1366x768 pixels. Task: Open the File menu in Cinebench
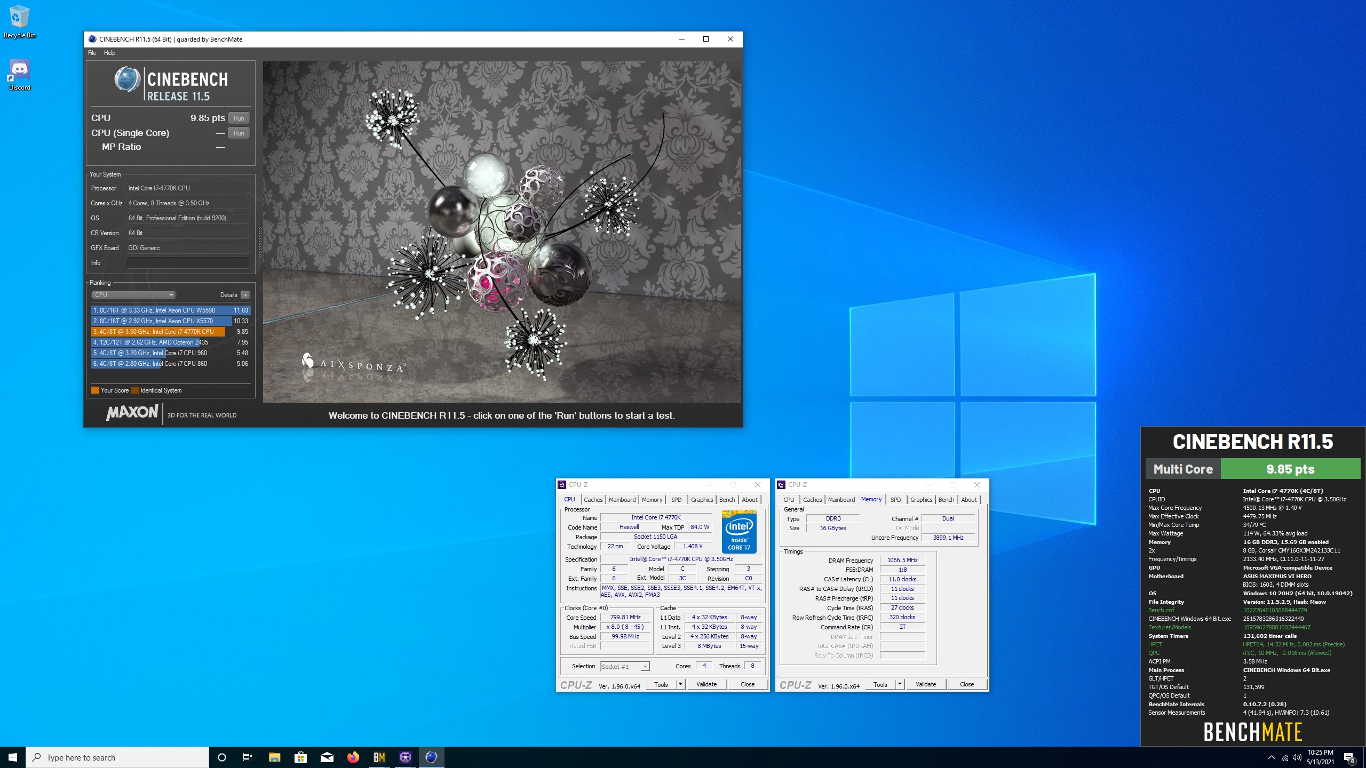(x=92, y=53)
